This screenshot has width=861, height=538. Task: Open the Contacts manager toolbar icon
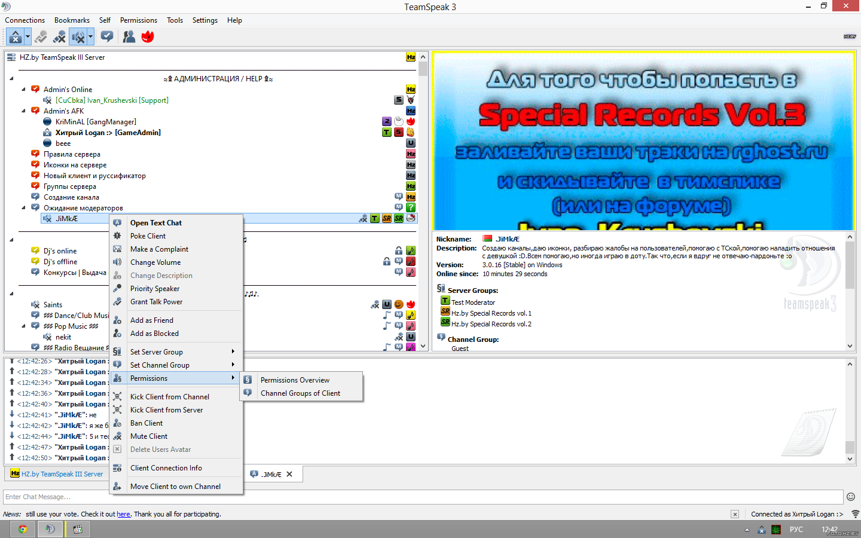[129, 37]
